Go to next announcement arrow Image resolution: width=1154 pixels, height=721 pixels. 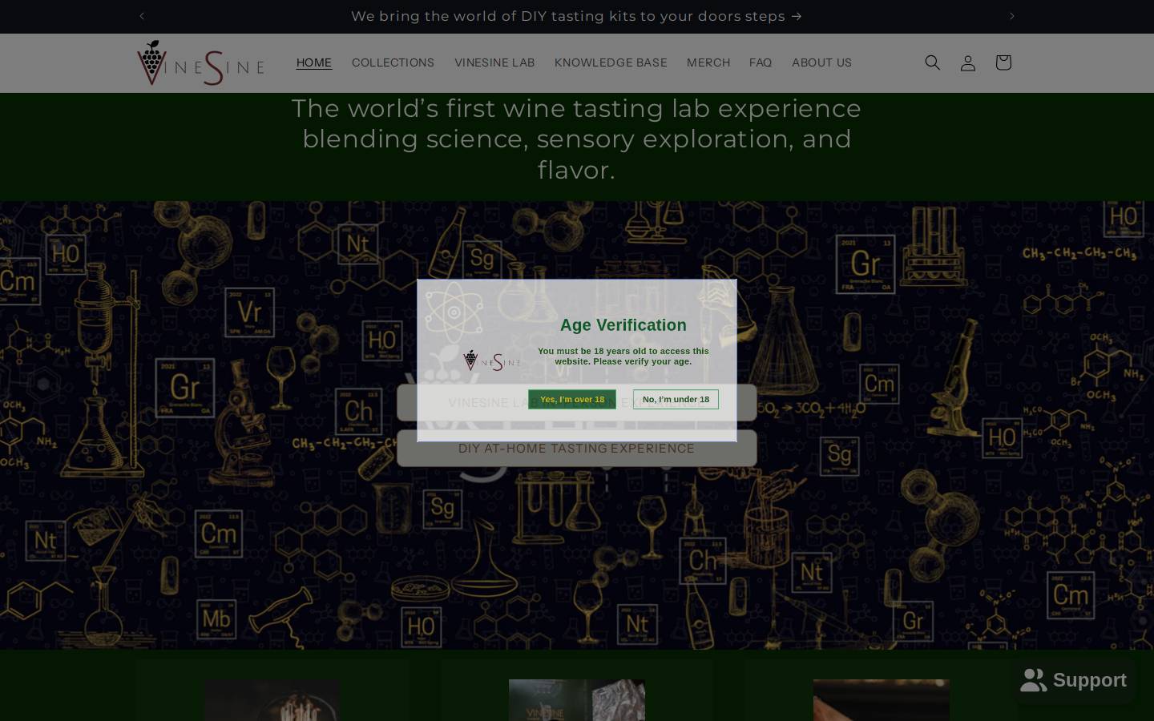click(x=1011, y=16)
